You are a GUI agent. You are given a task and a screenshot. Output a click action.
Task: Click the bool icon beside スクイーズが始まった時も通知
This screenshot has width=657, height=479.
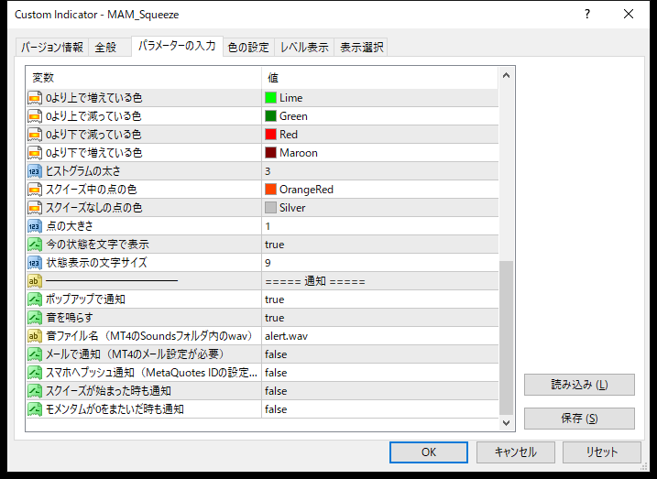coord(35,391)
